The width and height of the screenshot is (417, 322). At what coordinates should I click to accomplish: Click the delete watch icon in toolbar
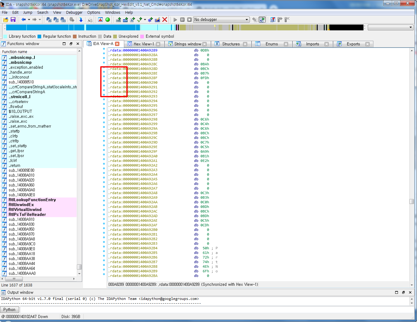click(x=287, y=20)
